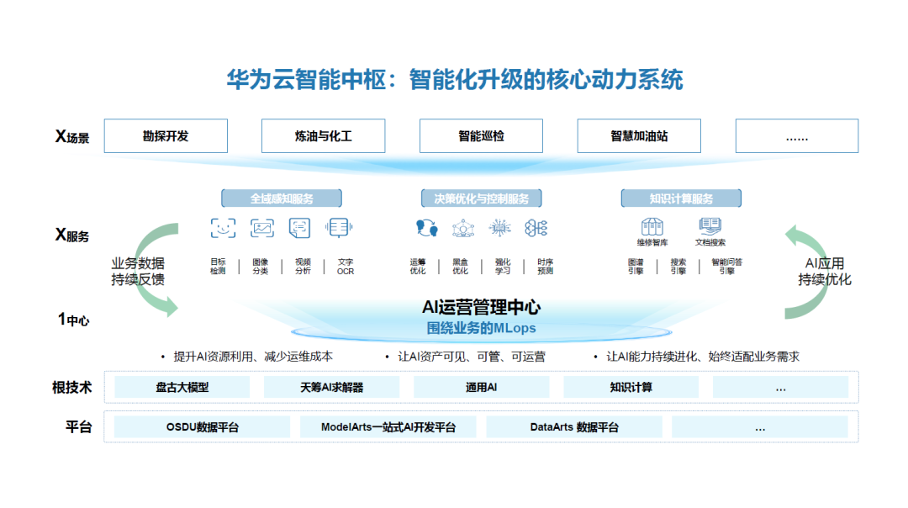The height and width of the screenshot is (508, 908).
Task: Select the text-scan icon above 文字OCR
Action: (339, 227)
